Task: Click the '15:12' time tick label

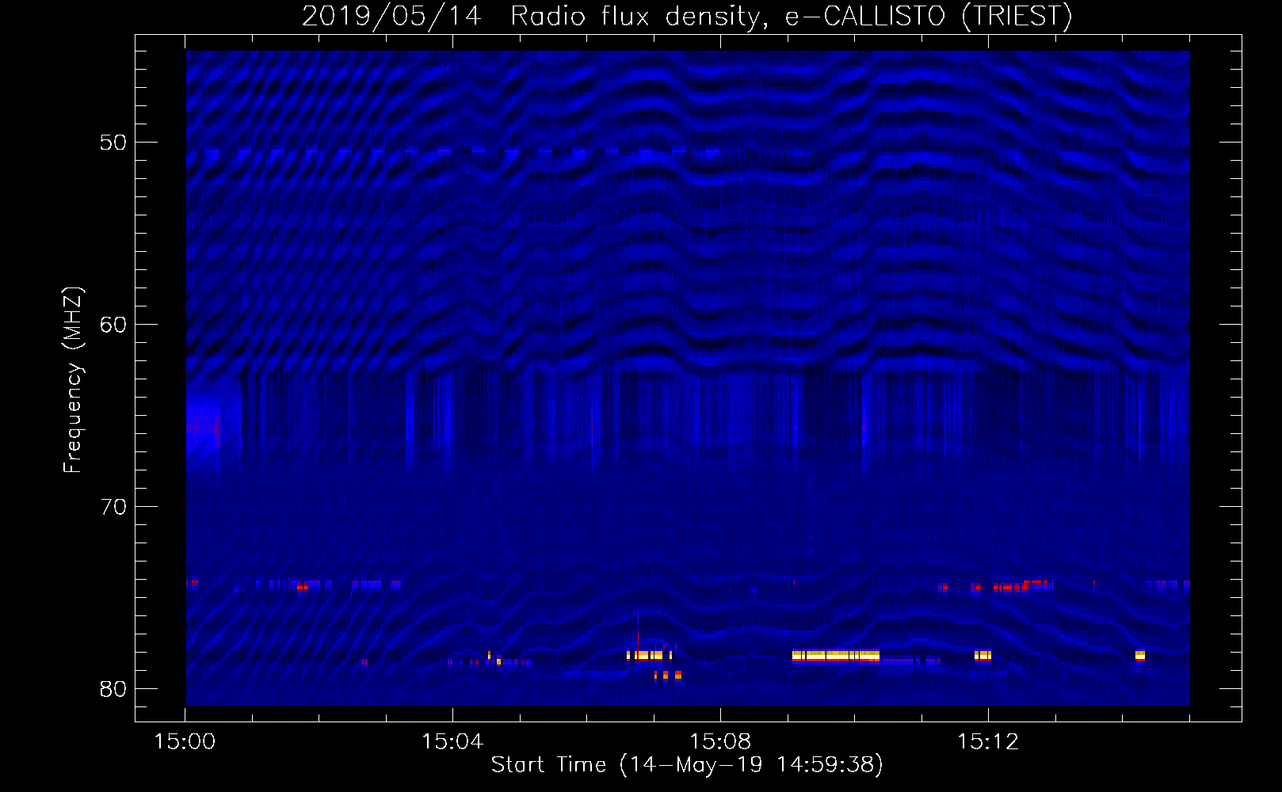Action: [988, 742]
